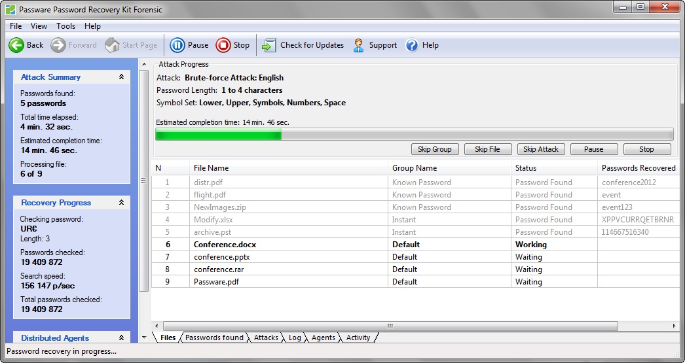The height and width of the screenshot is (363, 685).
Task: Click the N column header
Action: pos(171,168)
